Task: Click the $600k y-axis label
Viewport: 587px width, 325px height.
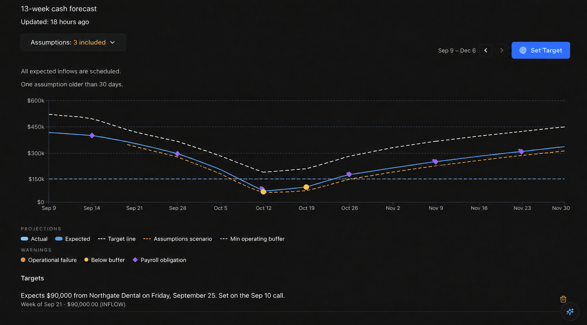Action: click(x=36, y=101)
